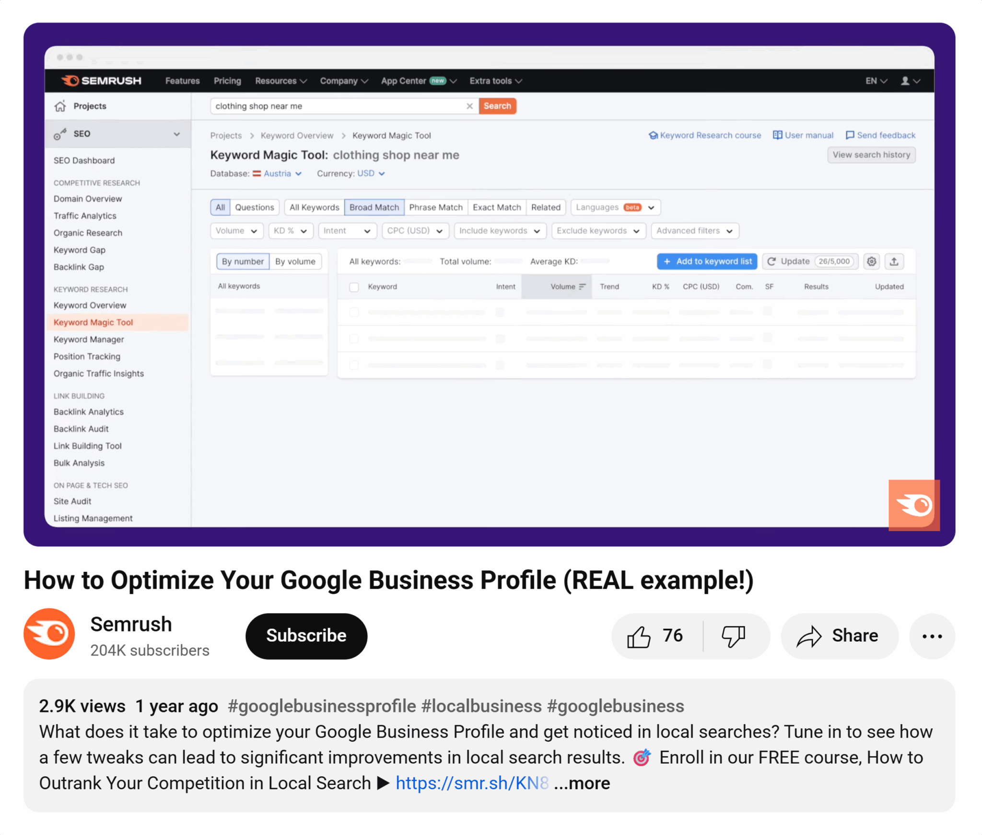Click View search history button
The height and width of the screenshot is (835, 982).
[871, 155]
